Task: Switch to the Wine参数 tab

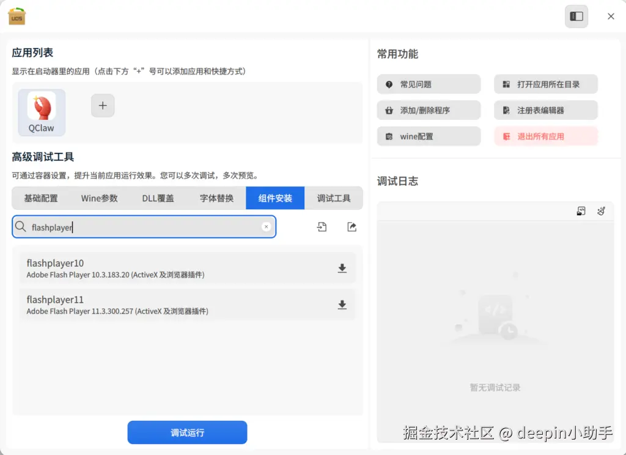Action: click(100, 198)
